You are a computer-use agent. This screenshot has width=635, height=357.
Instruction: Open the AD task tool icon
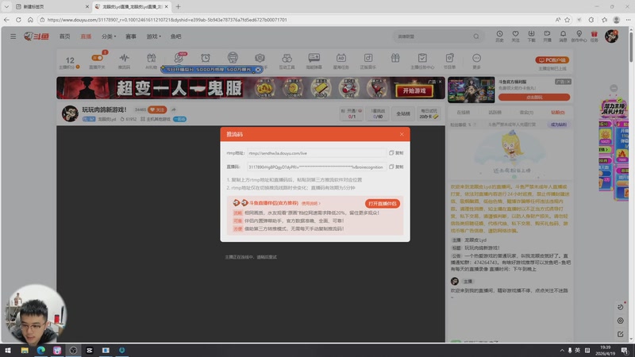coord(341,60)
